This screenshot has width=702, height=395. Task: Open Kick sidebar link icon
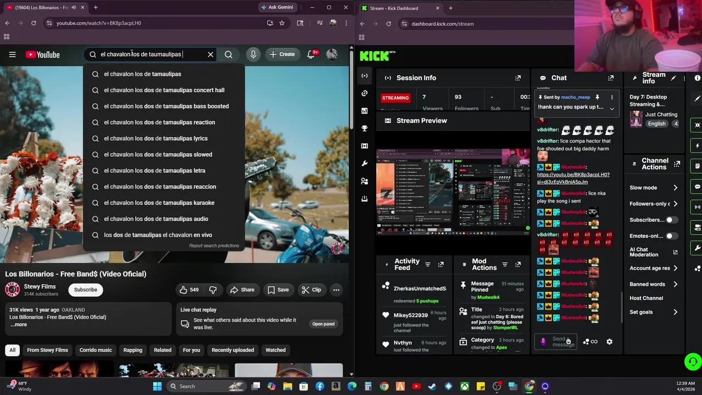coord(364,93)
